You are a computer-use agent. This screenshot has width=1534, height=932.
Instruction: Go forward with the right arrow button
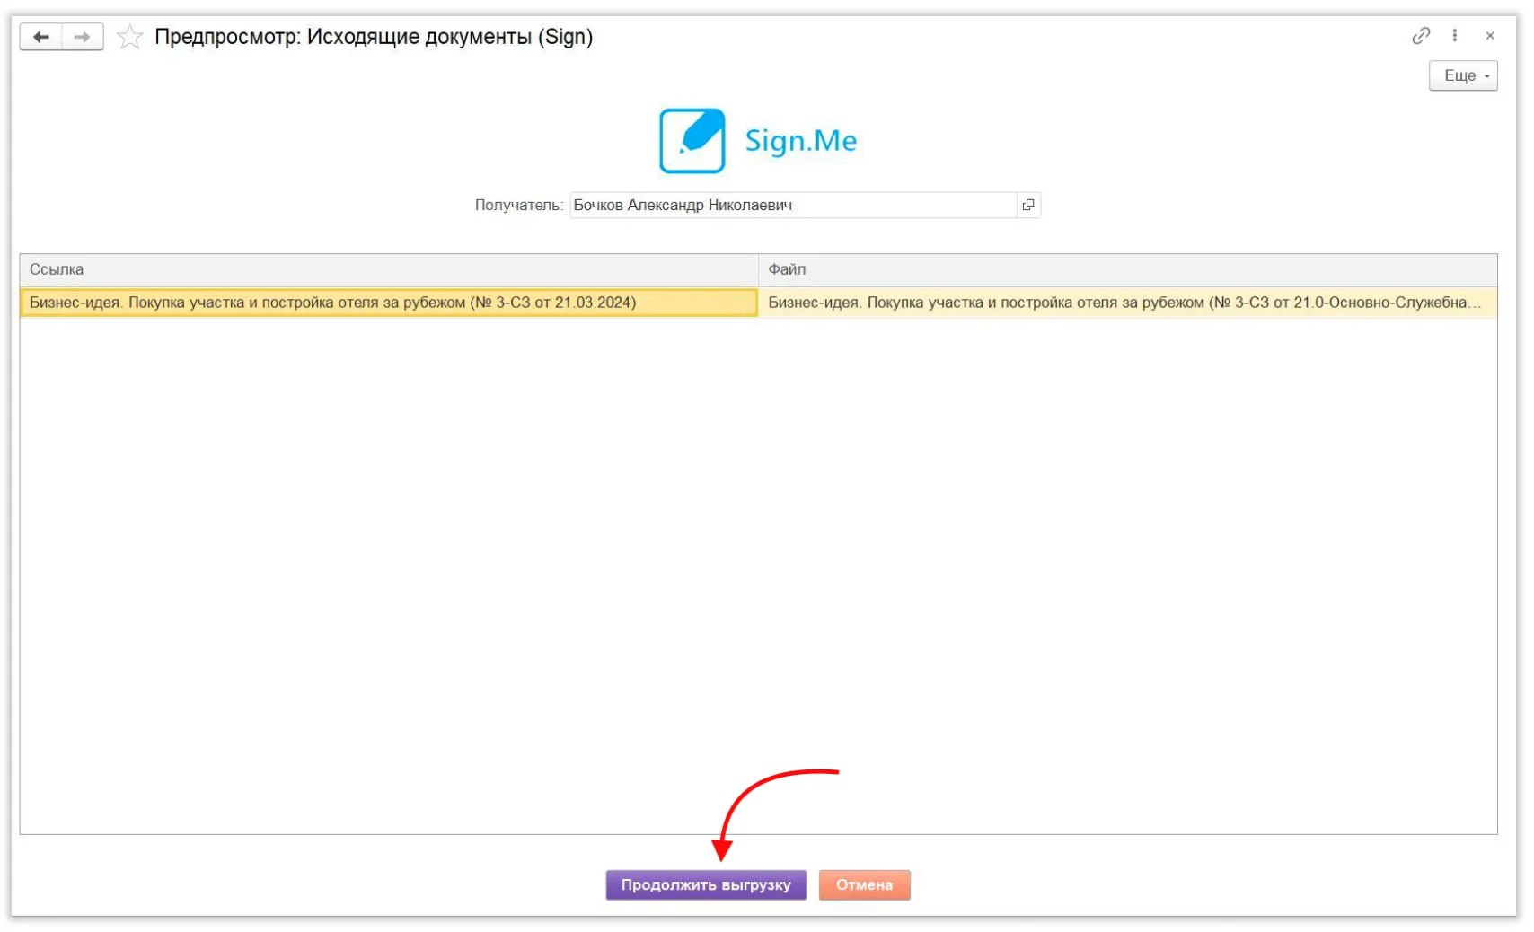click(83, 37)
